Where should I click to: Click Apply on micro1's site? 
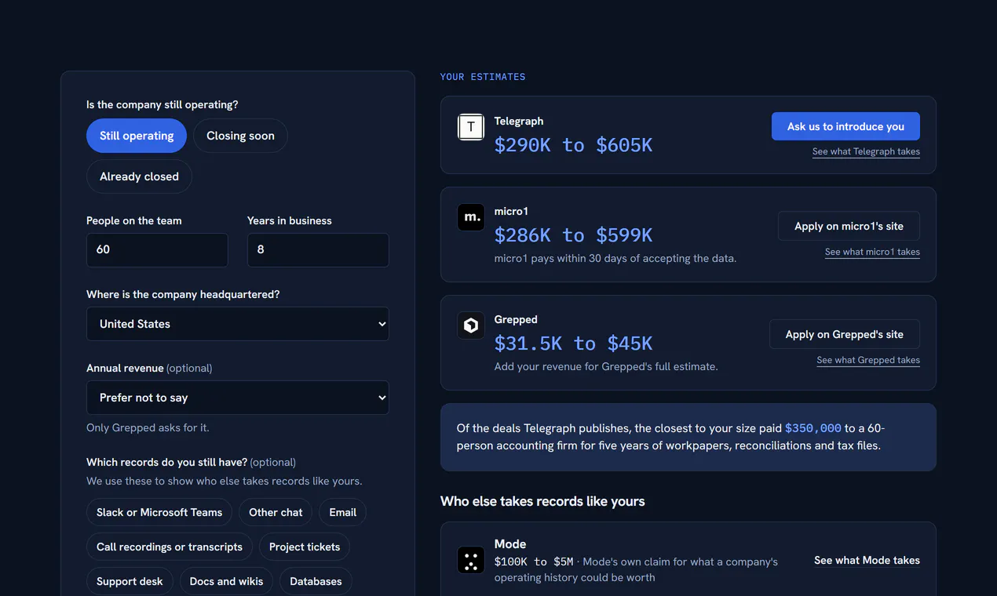coord(849,226)
